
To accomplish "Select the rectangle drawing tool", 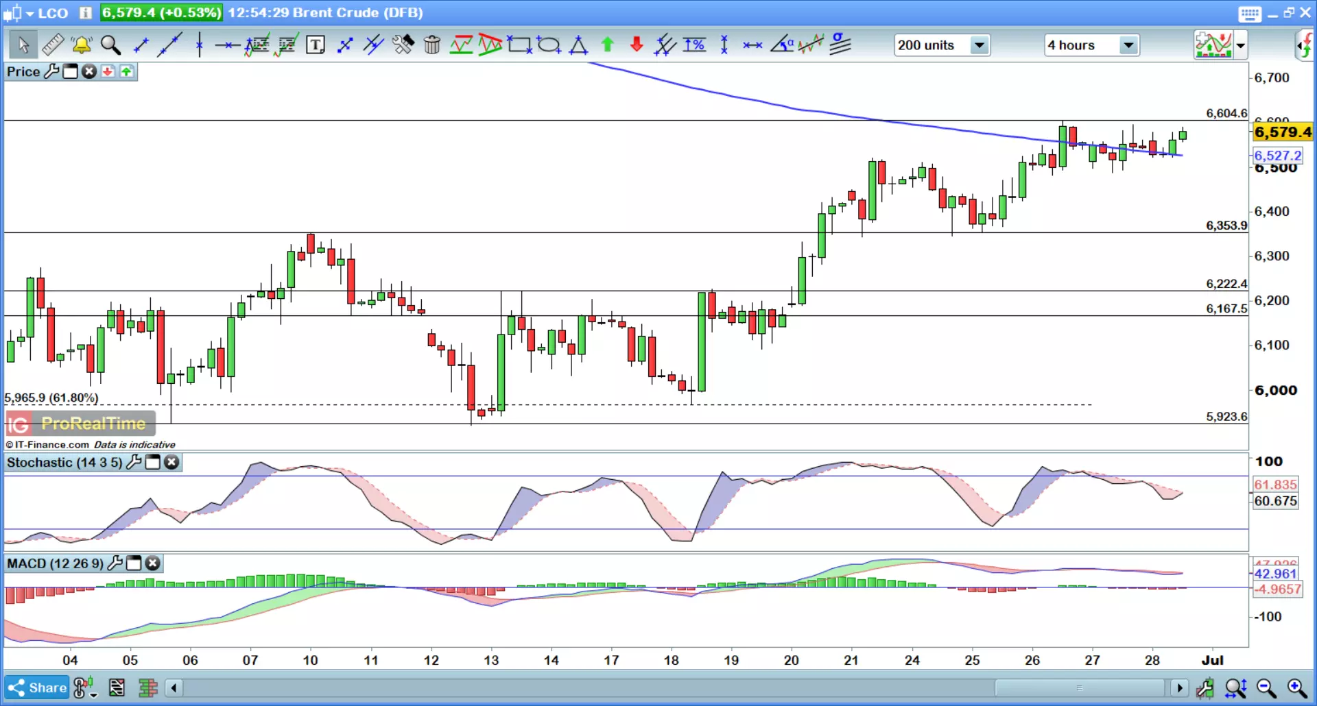I will (x=519, y=45).
